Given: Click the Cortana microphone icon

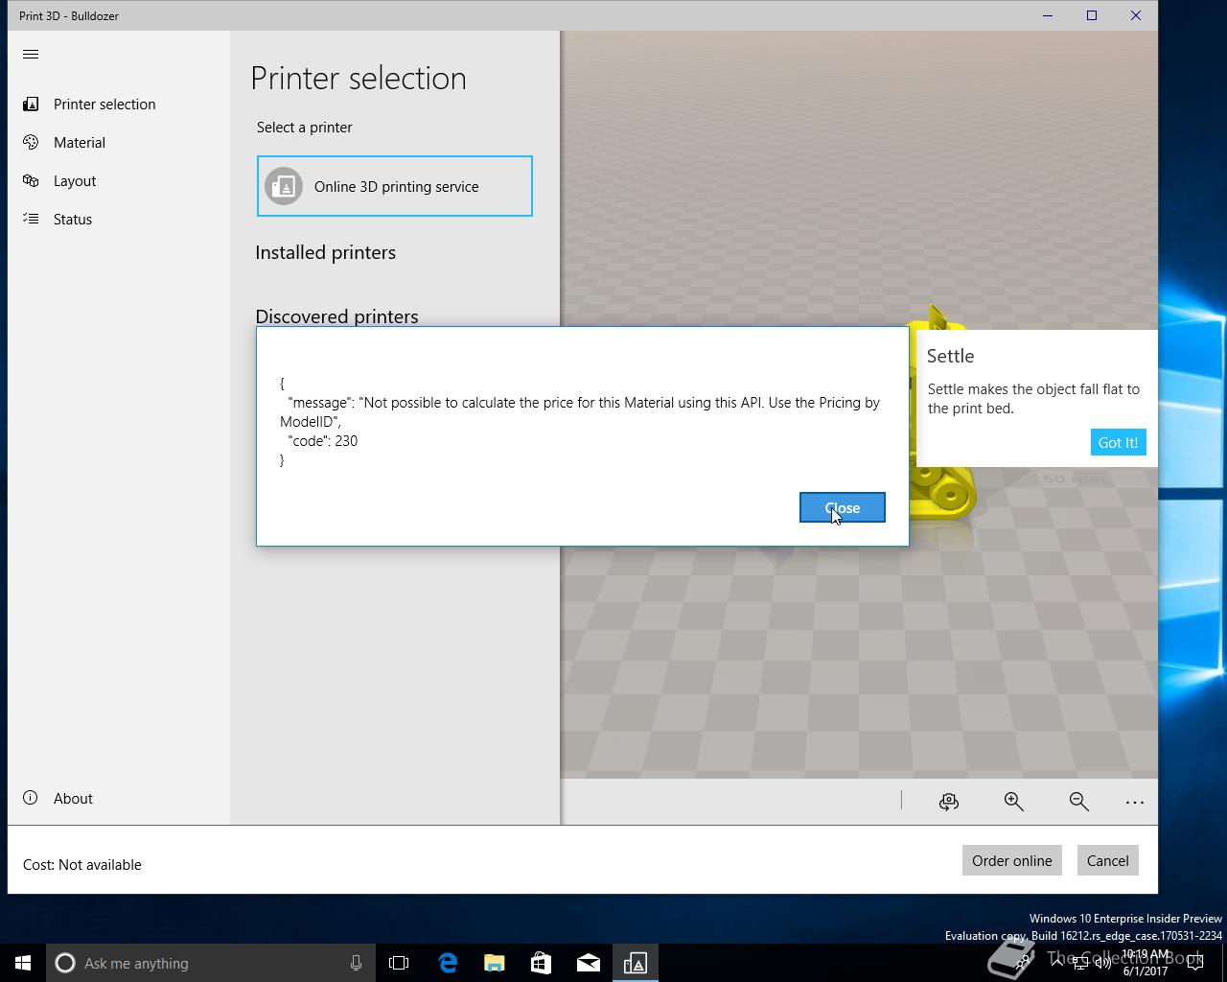Looking at the screenshot, I should click(356, 963).
